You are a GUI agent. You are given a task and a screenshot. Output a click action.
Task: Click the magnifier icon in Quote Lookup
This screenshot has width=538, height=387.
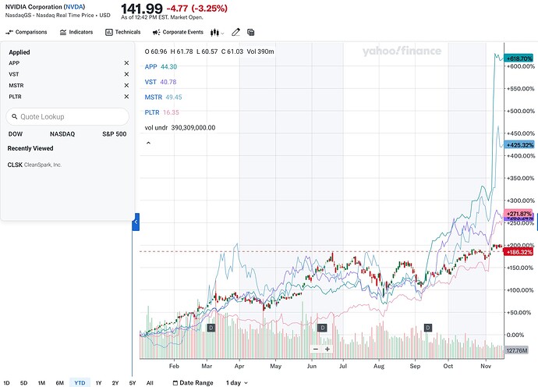(x=14, y=116)
